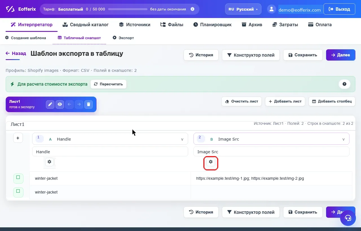Go to Источники tab

(135, 25)
